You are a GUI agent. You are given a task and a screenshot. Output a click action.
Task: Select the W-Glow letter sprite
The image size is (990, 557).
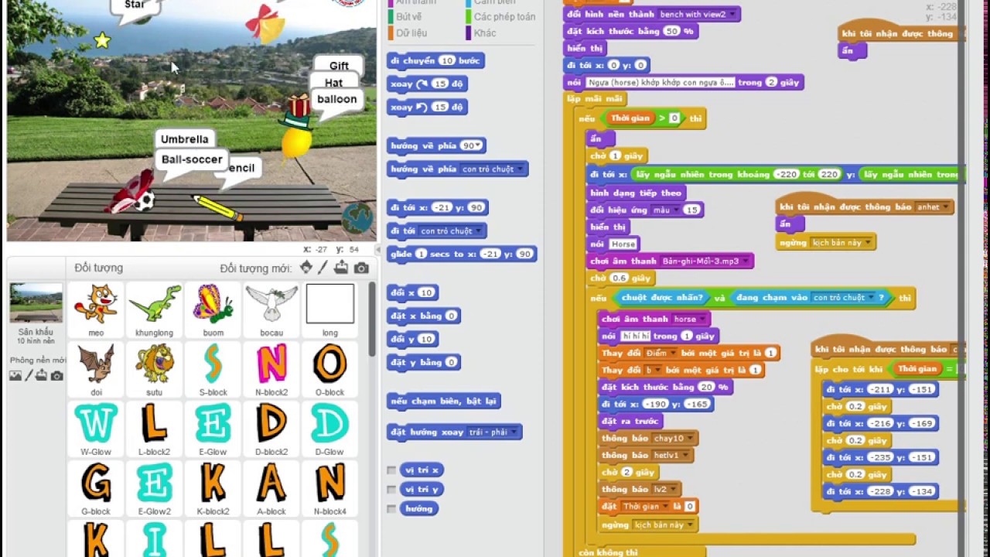click(96, 429)
